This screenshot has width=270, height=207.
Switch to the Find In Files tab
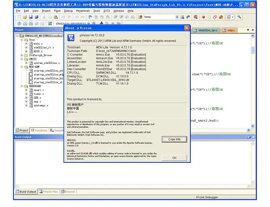point(48,192)
